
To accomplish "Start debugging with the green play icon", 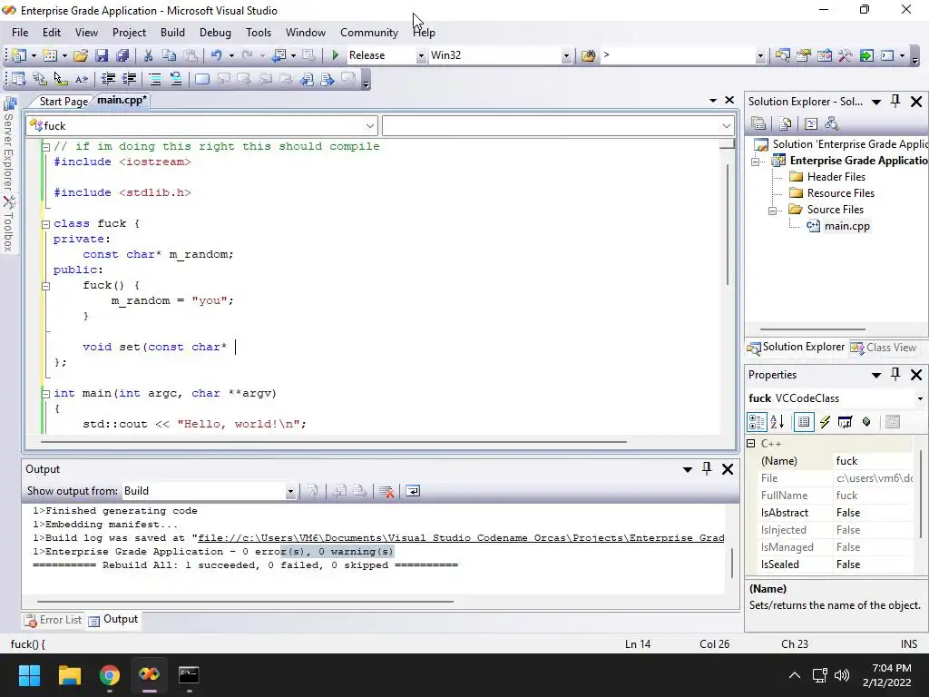I will click(336, 55).
